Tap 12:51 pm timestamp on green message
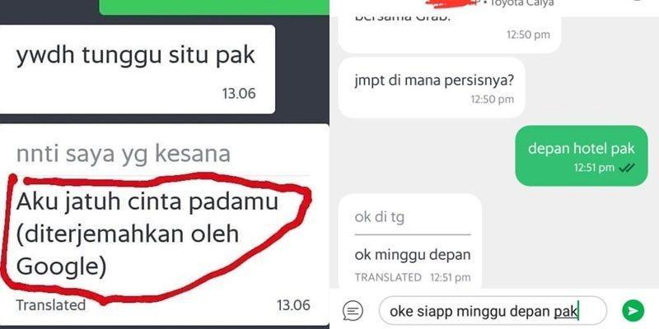 click(x=594, y=168)
